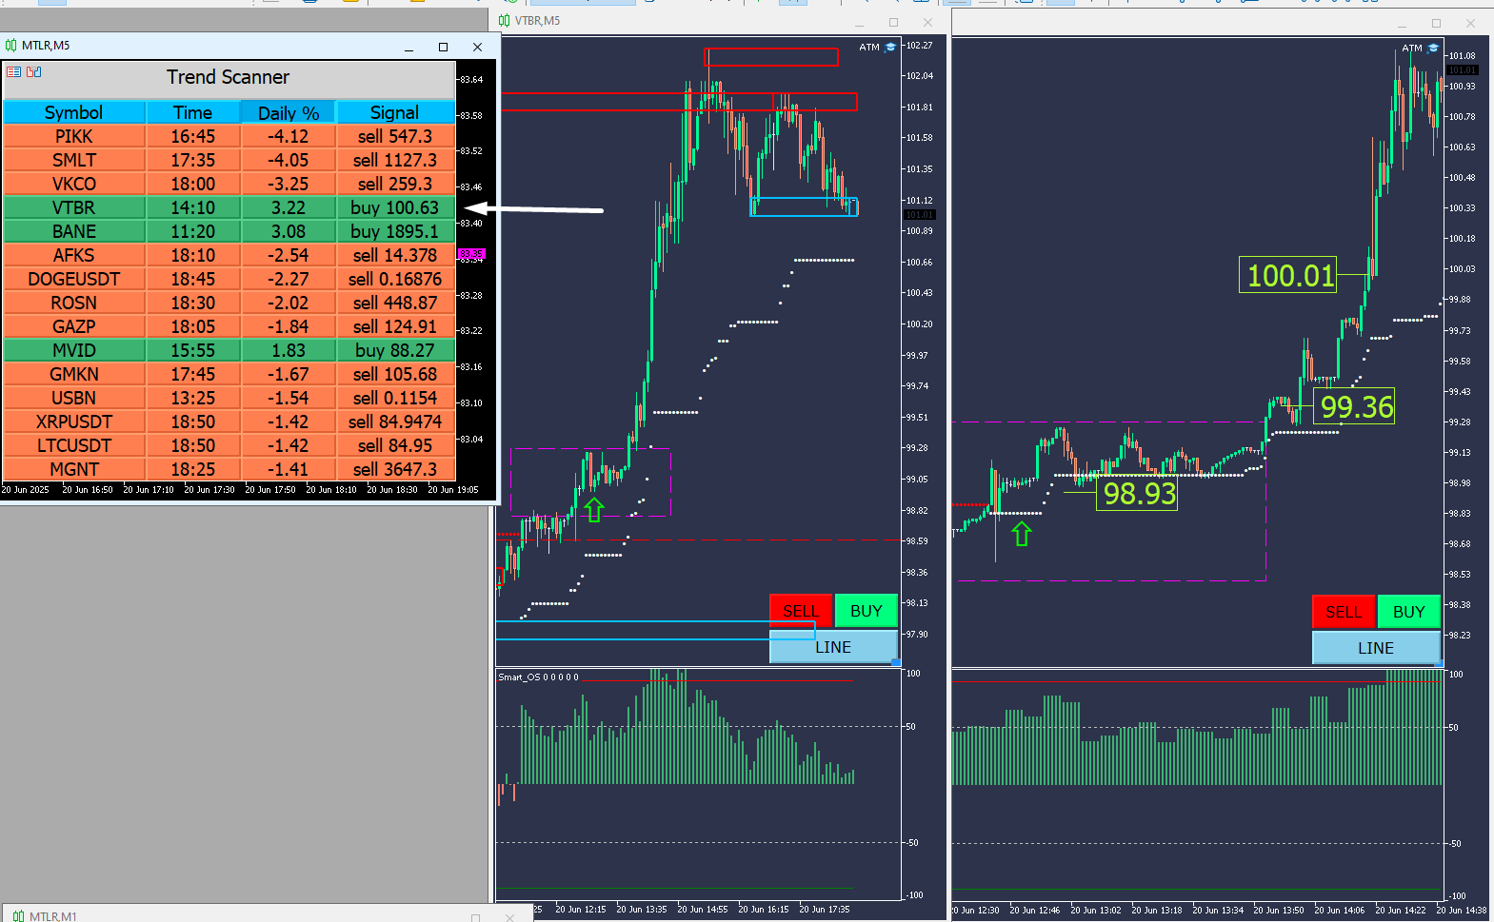This screenshot has height=922, width=1494.
Task: Select the green up arrow on VTBR chart
Action: click(x=594, y=510)
